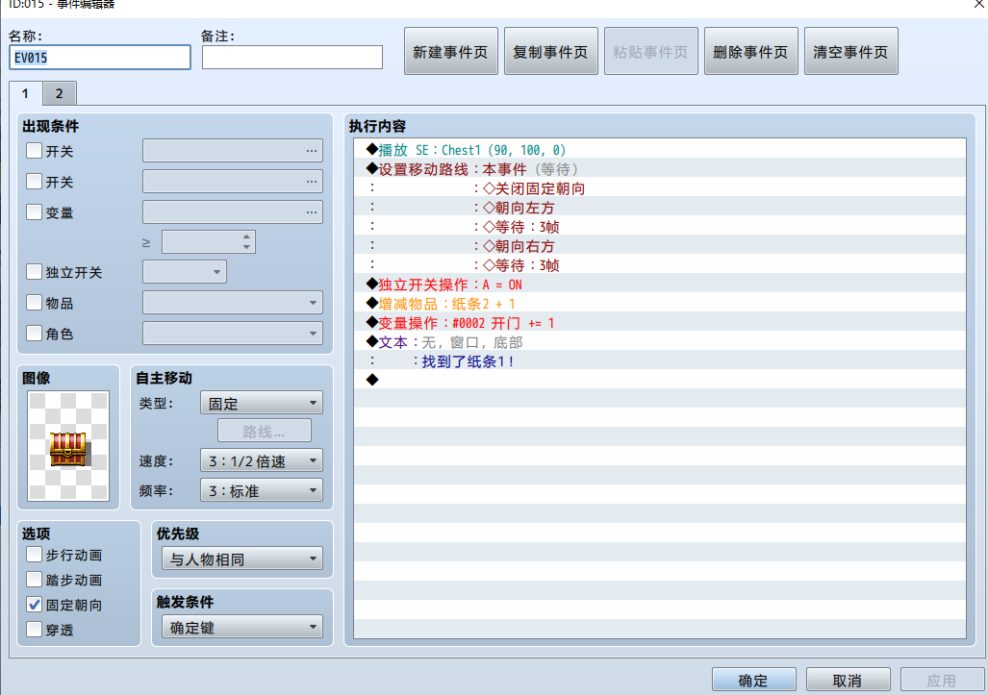Enable the second 开关 condition checkbox
This screenshot has width=988, height=695.
(34, 182)
